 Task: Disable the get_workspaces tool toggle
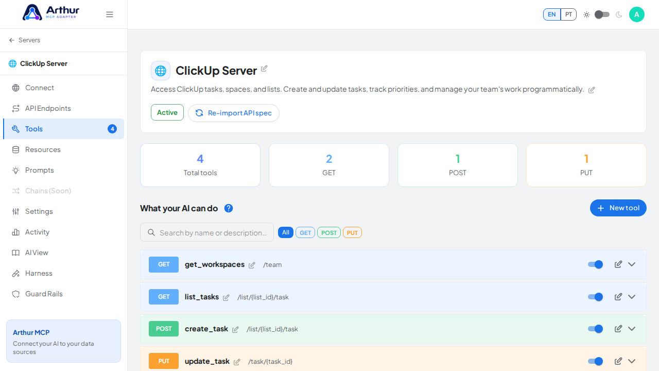click(x=595, y=264)
